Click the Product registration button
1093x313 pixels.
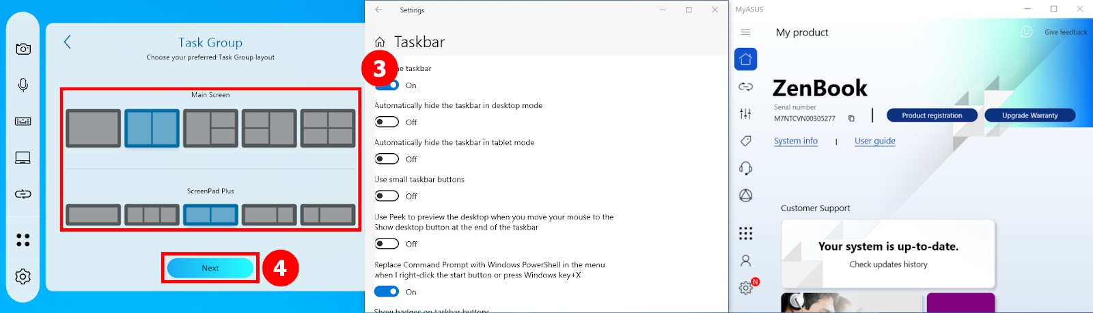[x=932, y=115]
